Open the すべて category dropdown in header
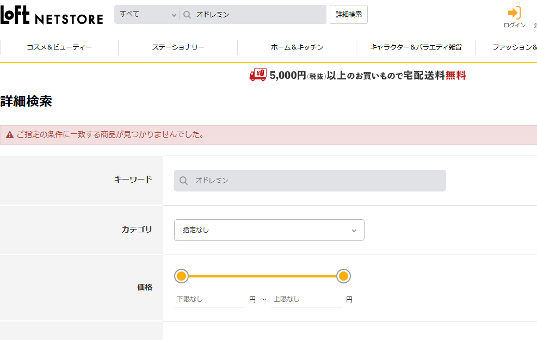Viewport: 537px width, 340px height. (147, 14)
